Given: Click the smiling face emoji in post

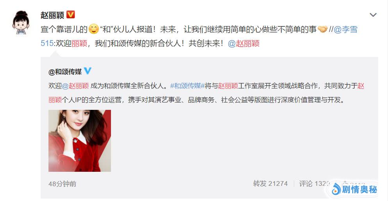Looking at the screenshot, I should pyautogui.click(x=93, y=29).
